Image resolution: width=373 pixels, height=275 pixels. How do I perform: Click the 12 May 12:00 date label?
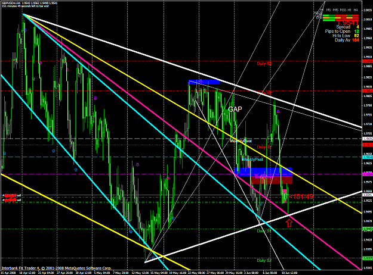pyautogui.click(x=139, y=273)
